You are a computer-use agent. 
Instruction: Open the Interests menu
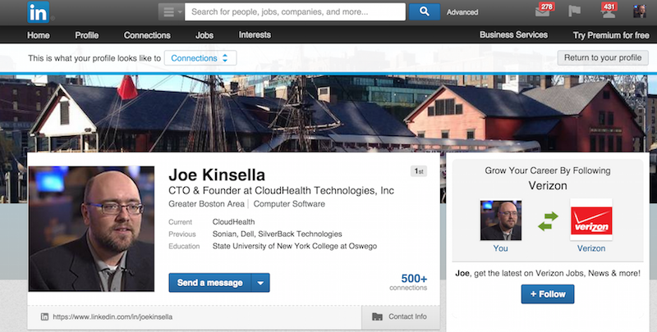pyautogui.click(x=255, y=34)
